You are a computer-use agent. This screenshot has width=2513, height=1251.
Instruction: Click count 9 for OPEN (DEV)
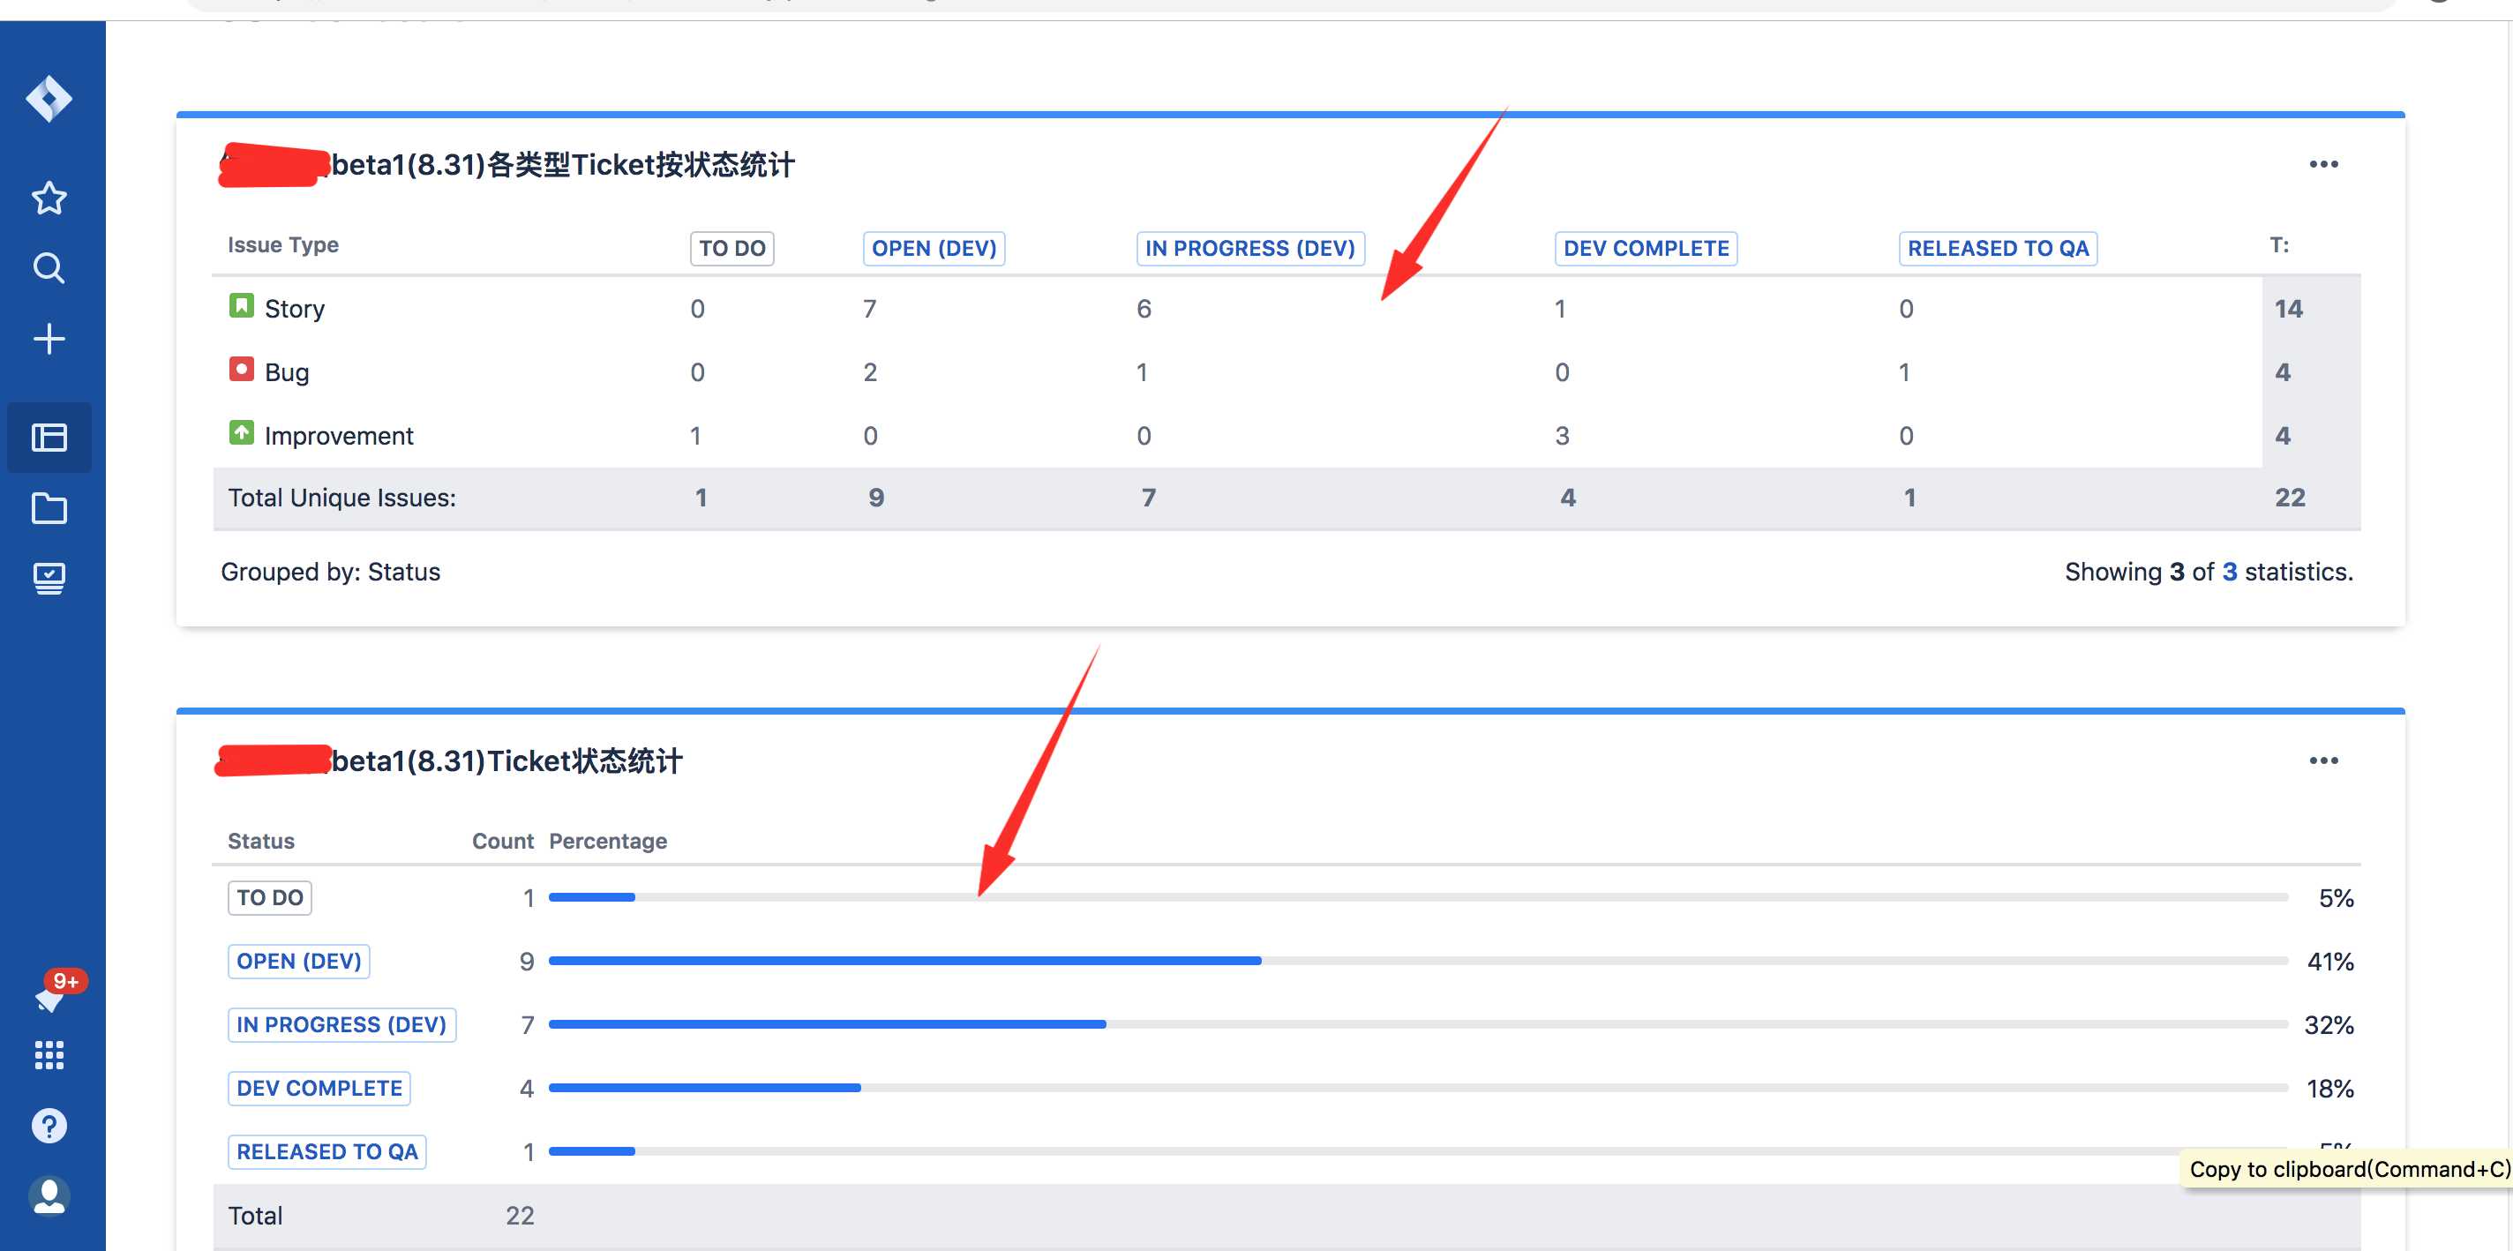coord(527,963)
